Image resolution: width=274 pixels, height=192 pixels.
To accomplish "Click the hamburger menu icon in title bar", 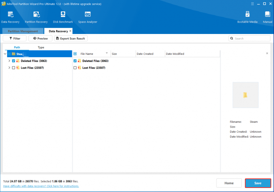I will (252, 4).
